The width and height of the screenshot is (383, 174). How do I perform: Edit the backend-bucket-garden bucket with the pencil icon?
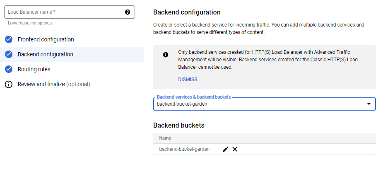coord(226,149)
